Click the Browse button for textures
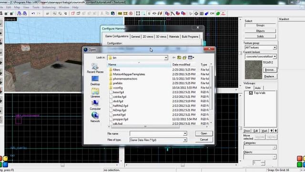Screen dimensions: 305x172 coord(270,70)
